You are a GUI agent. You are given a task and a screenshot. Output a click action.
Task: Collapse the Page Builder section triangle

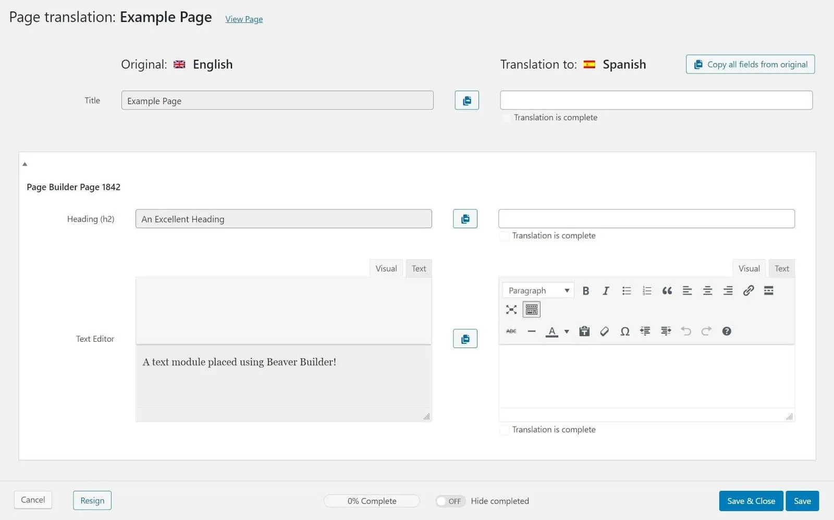(x=24, y=164)
